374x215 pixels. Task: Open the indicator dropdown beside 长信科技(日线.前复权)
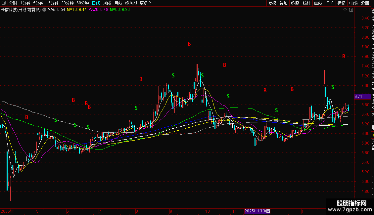44,10
